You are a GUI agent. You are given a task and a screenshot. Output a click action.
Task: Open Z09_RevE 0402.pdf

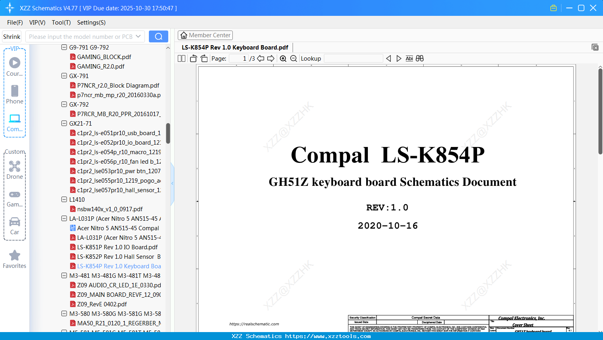coord(99,304)
